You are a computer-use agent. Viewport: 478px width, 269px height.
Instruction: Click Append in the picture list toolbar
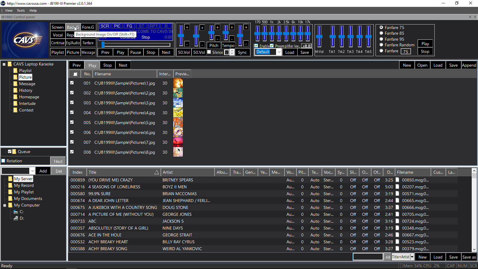469,65
